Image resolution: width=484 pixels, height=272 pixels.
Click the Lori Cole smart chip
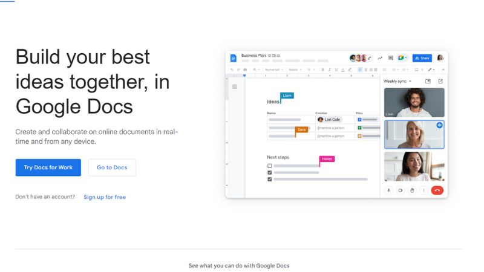(329, 119)
